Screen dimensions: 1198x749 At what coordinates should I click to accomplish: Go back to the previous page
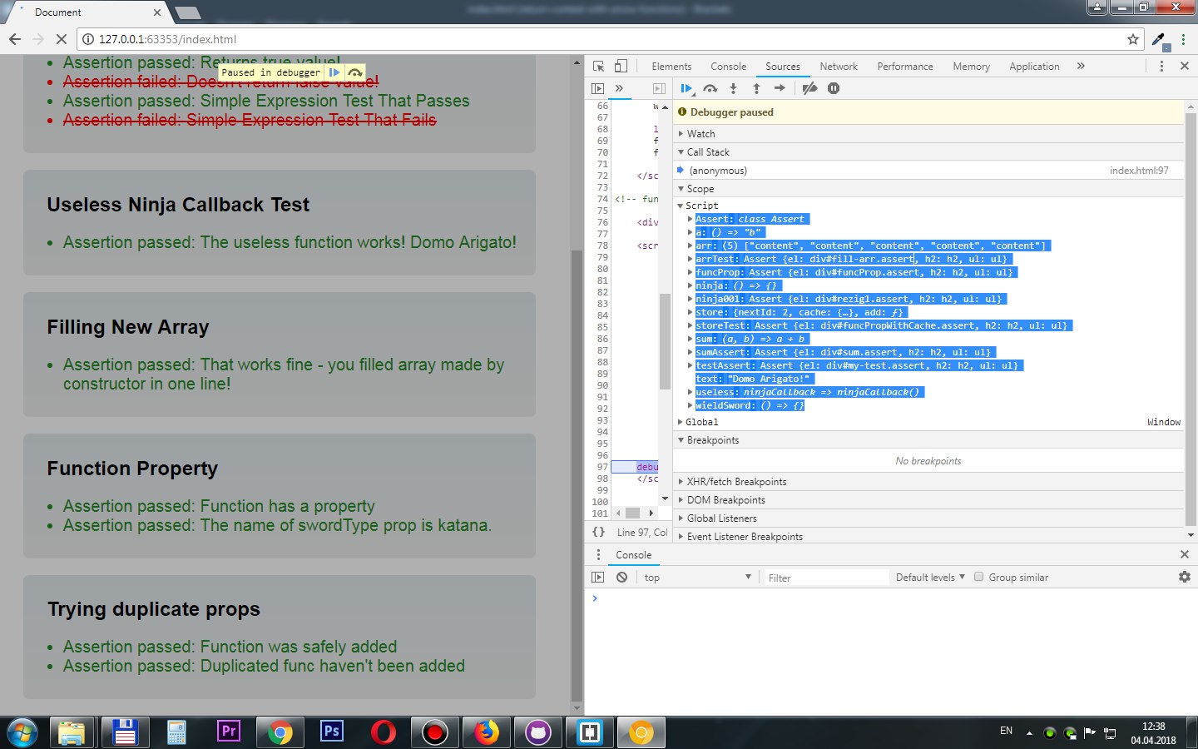[x=15, y=39]
